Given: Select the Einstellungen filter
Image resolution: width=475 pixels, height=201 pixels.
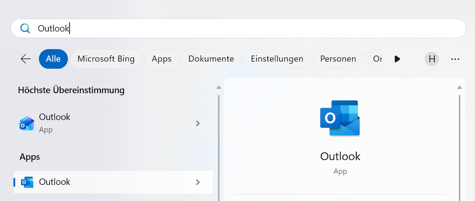Looking at the screenshot, I should (277, 59).
